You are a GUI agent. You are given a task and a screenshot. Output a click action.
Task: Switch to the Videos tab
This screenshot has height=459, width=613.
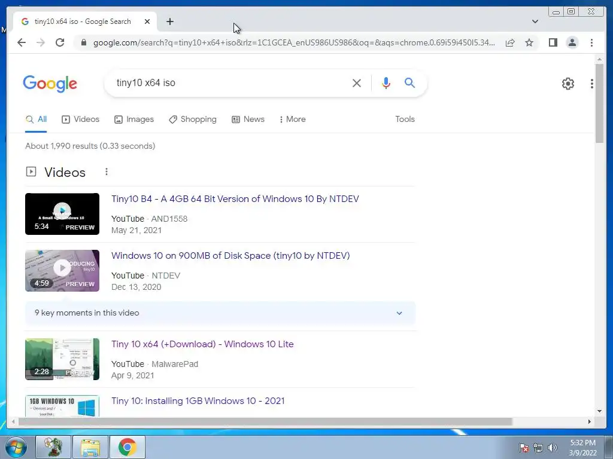tap(81, 120)
